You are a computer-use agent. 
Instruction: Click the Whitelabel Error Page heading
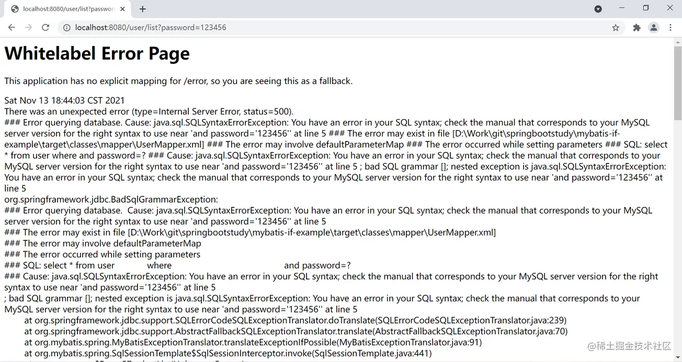(x=97, y=53)
